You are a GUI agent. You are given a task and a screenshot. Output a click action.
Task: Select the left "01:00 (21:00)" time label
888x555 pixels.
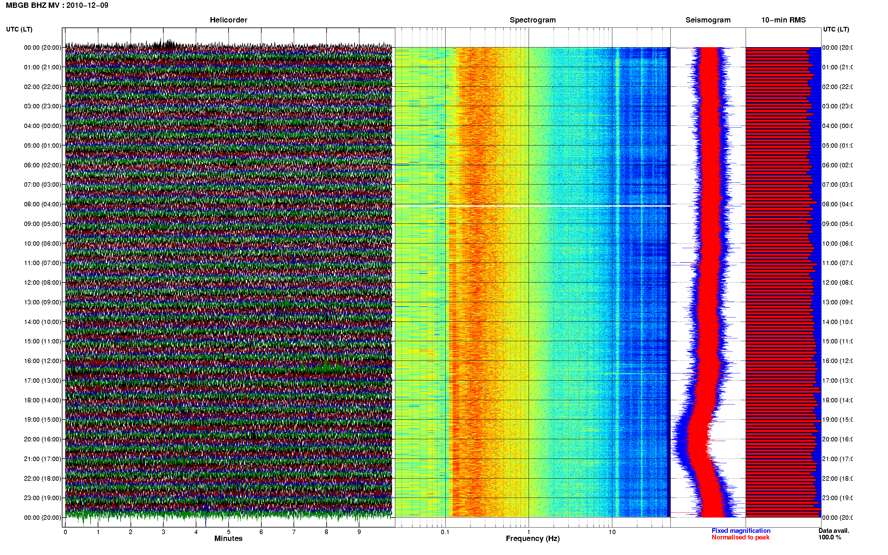[x=42, y=67]
